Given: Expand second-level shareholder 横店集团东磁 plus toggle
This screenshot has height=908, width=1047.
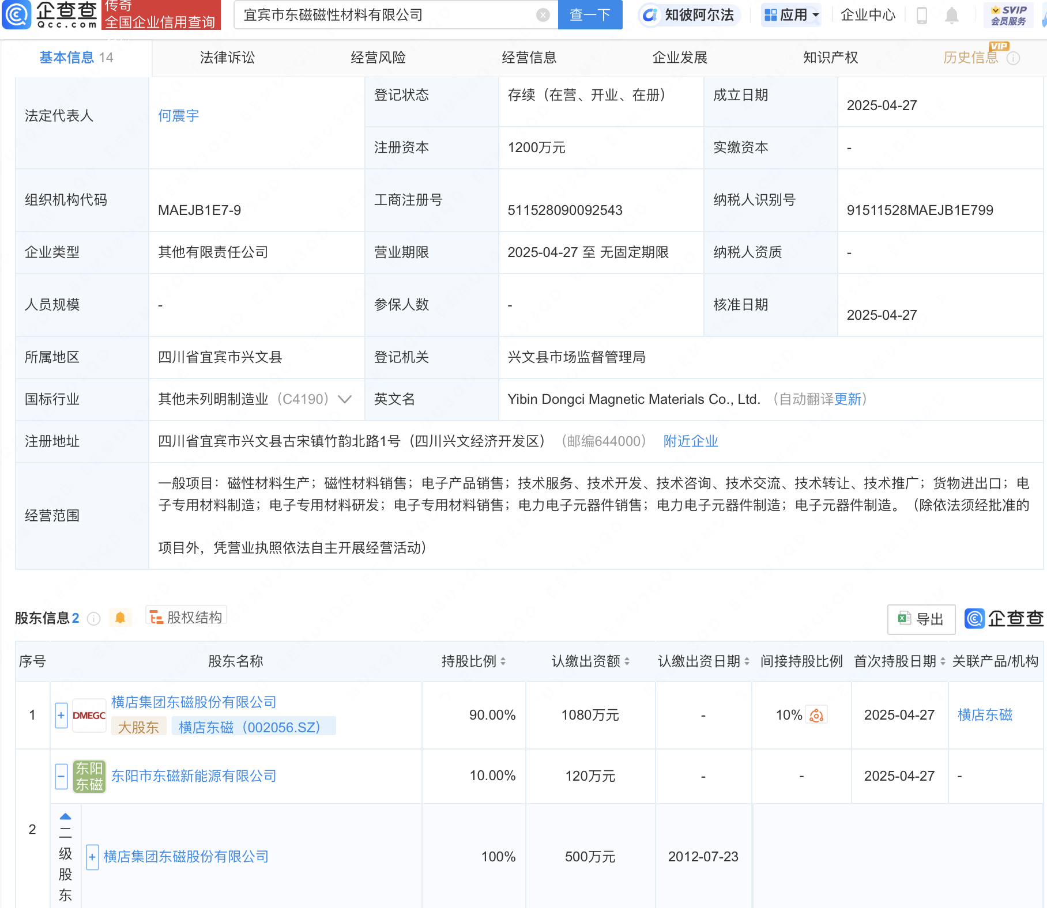Looking at the screenshot, I should [x=92, y=857].
